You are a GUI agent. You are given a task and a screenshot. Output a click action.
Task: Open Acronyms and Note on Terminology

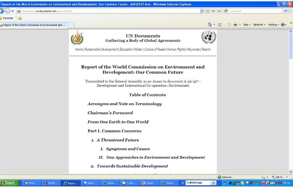125,104
